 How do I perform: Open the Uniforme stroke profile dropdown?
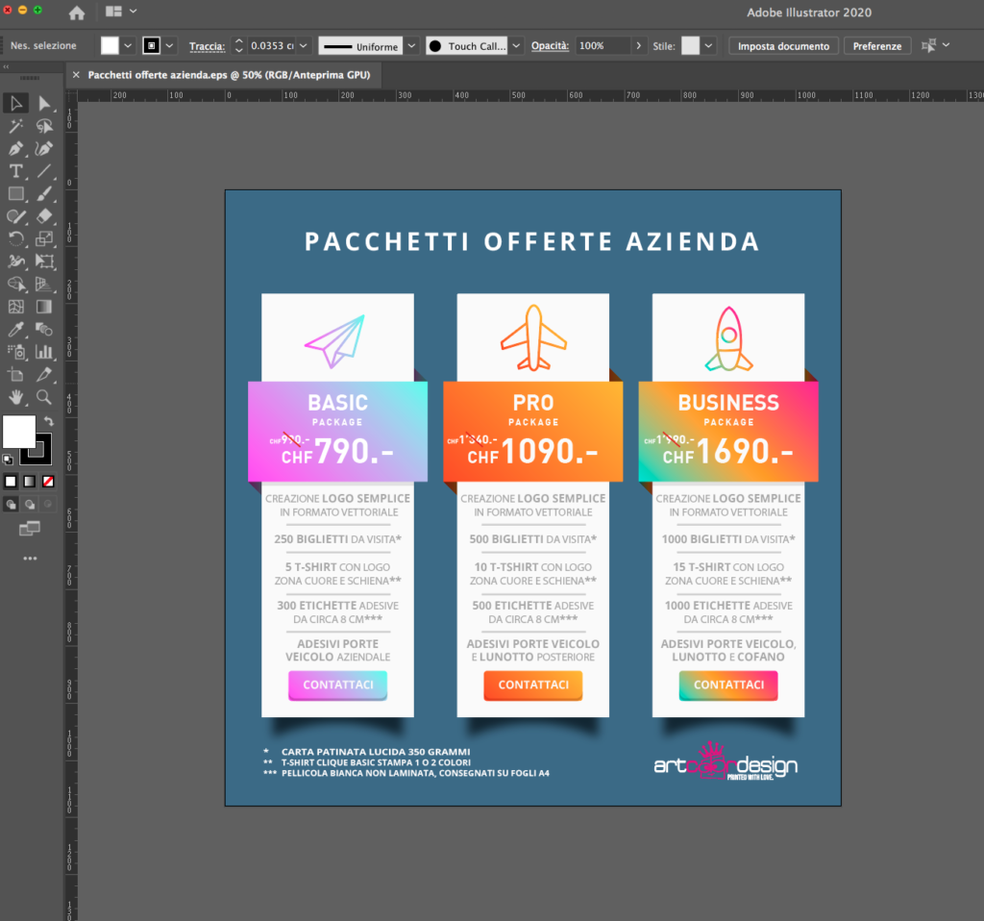pos(411,46)
